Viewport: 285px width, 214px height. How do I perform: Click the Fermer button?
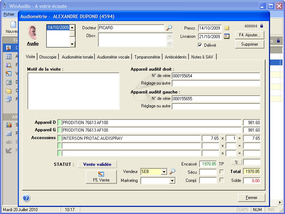(x=252, y=198)
